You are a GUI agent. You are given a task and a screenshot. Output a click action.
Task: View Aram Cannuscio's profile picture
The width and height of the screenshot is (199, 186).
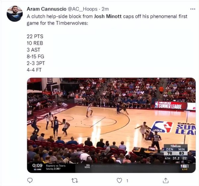pos(15,13)
